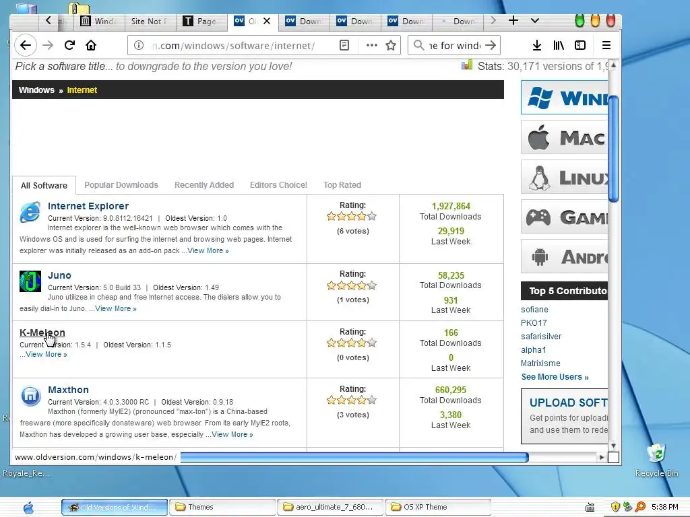Rate Juno using its star rating
This screenshot has height=517, width=690.
coord(352,285)
